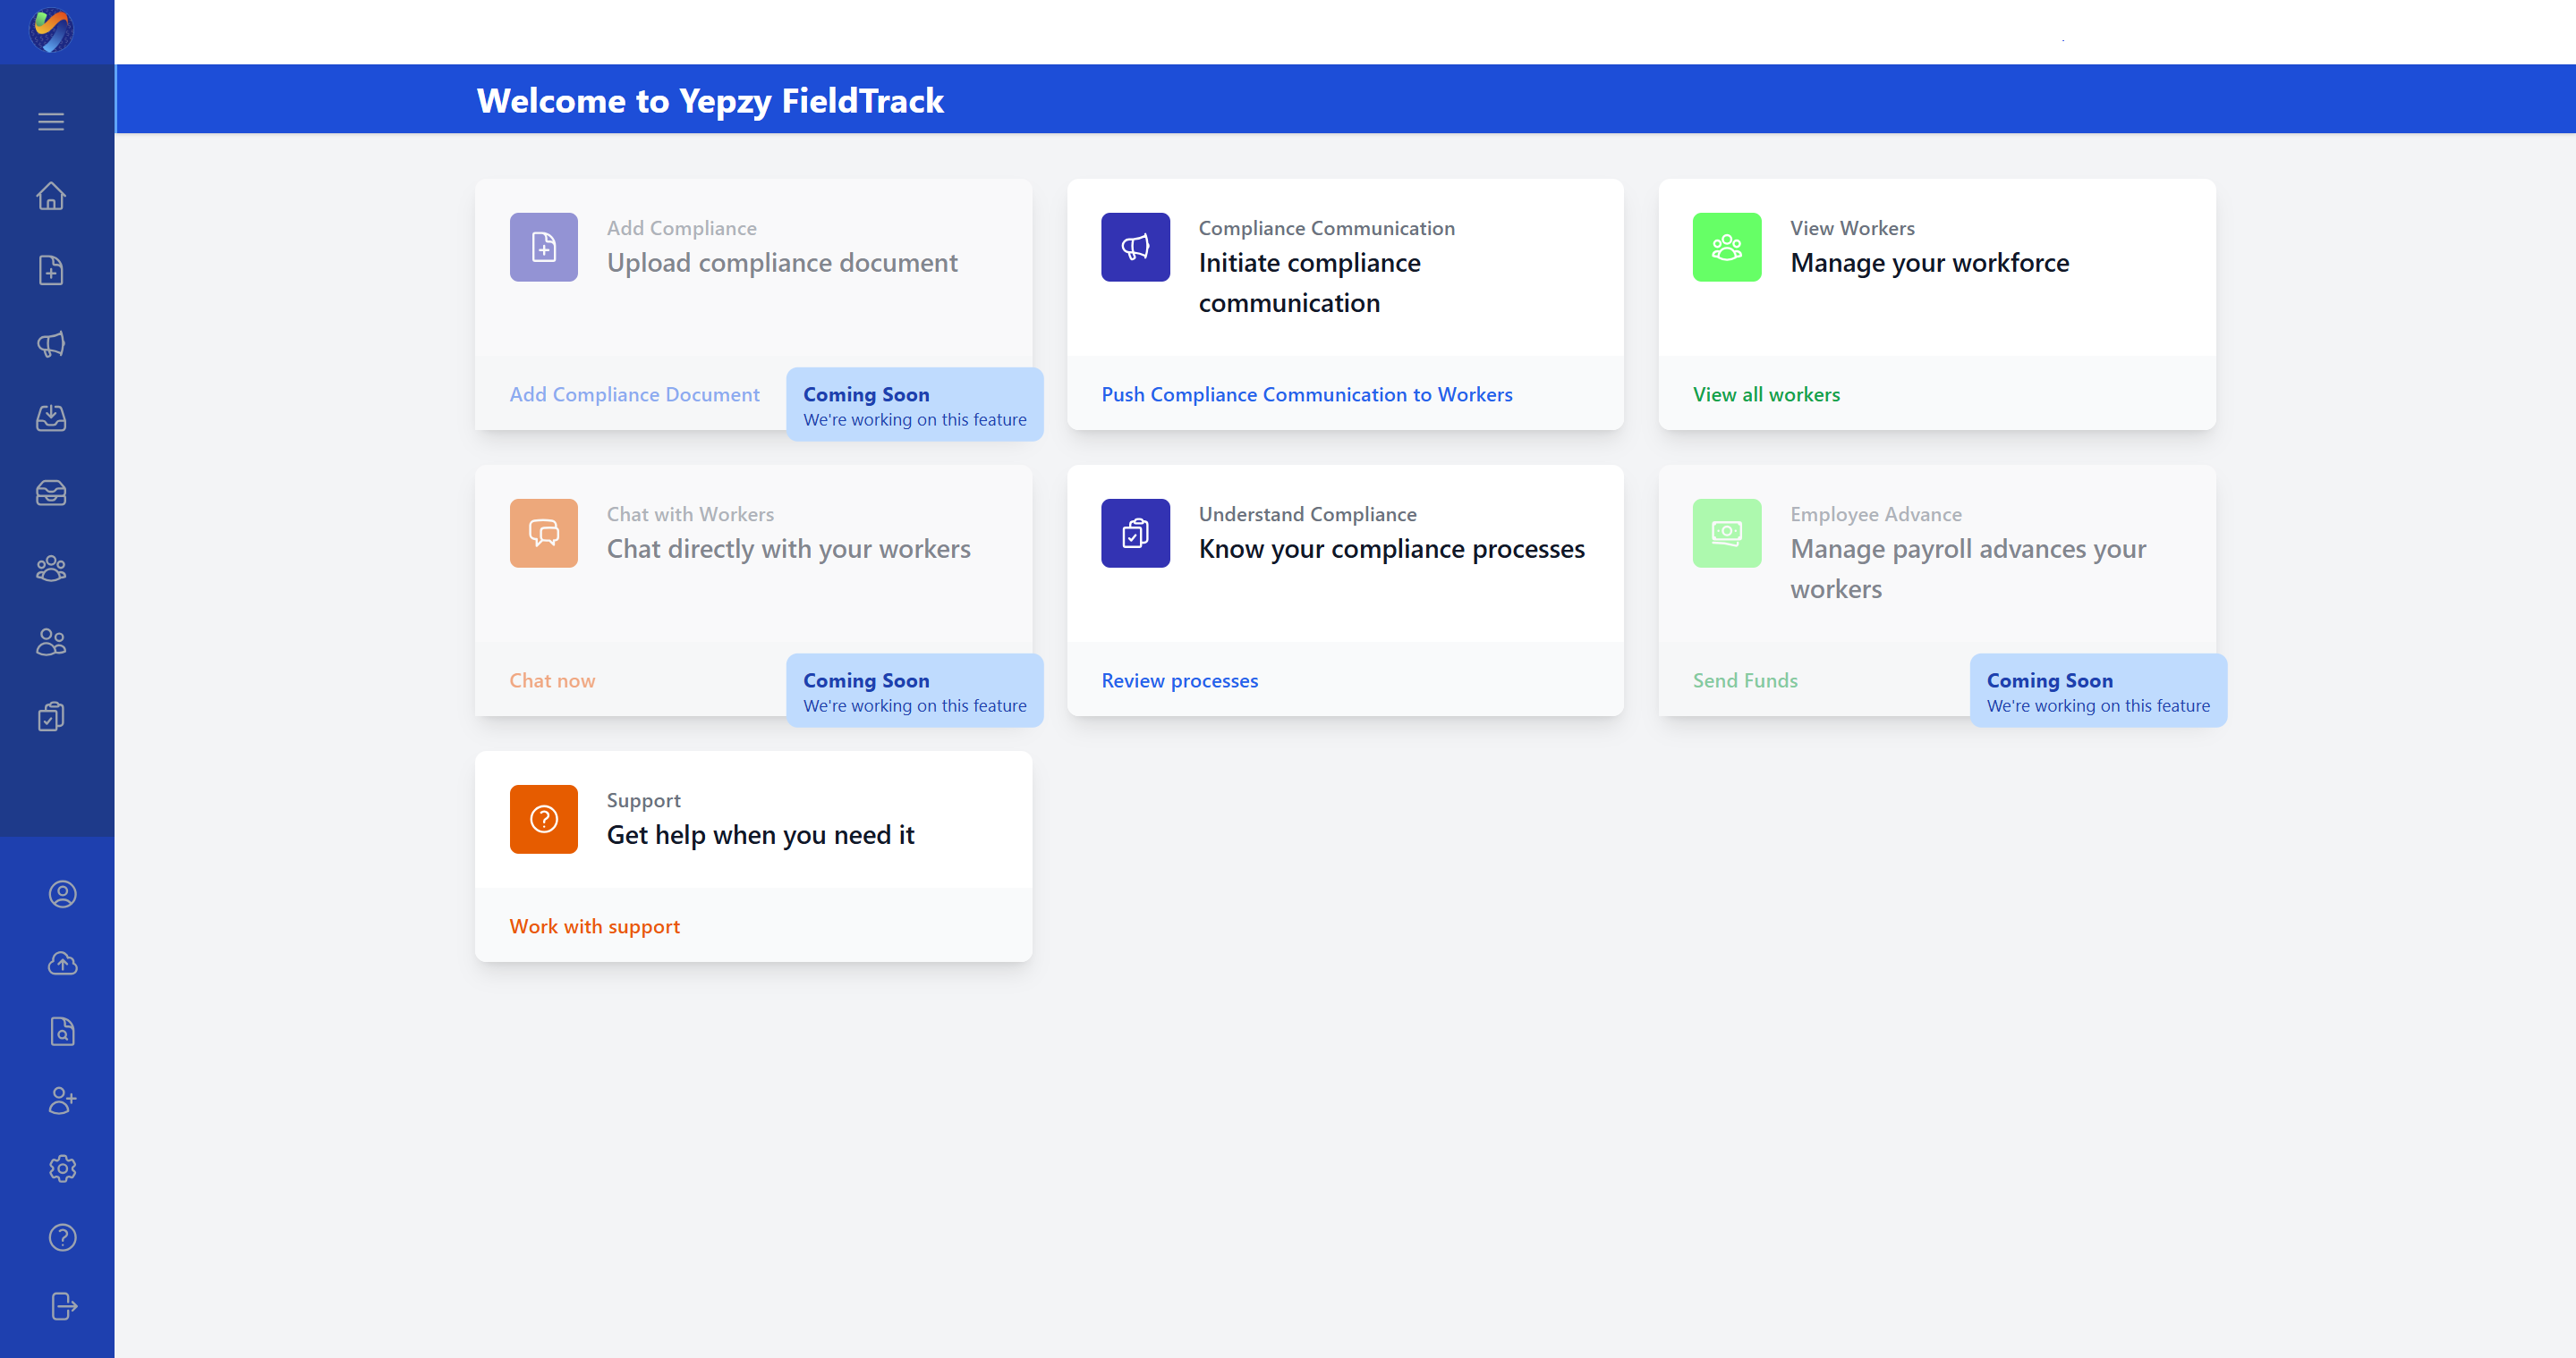This screenshot has width=2576, height=1358.
Task: Open the clipboard checklist icon in the sidebar
Action: (x=51, y=715)
